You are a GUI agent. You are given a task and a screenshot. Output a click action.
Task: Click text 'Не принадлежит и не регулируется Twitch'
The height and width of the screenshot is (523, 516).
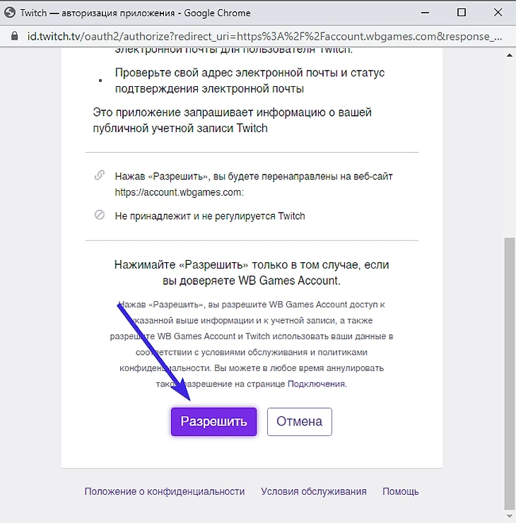pos(210,216)
